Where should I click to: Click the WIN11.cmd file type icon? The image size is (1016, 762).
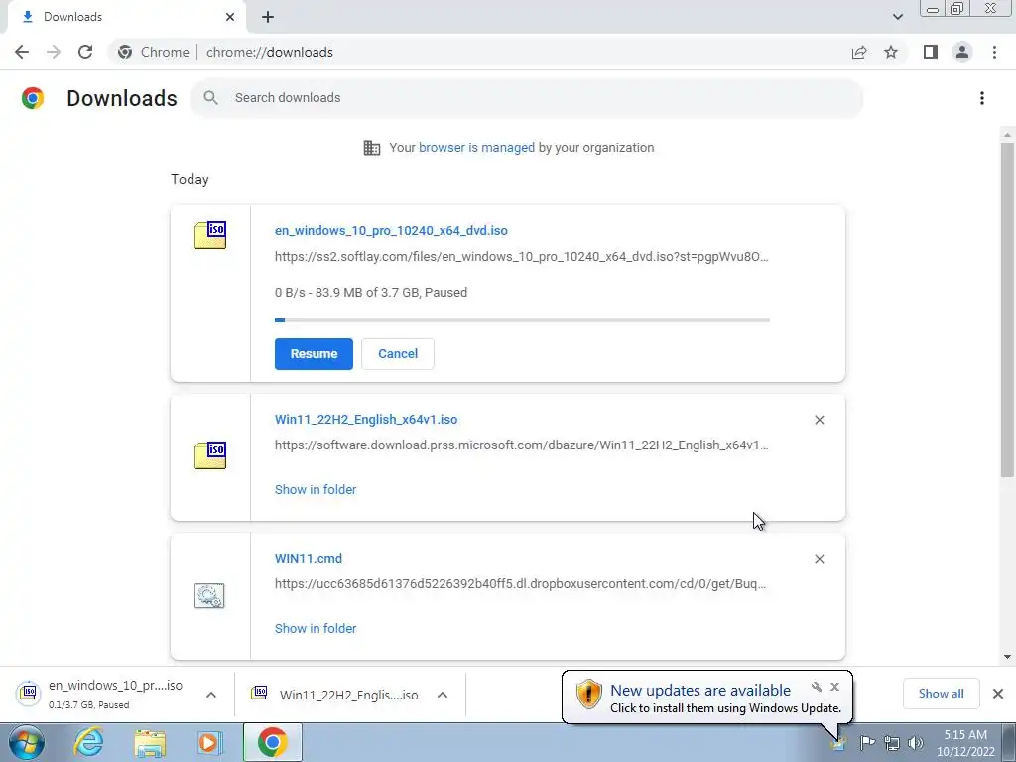209,595
